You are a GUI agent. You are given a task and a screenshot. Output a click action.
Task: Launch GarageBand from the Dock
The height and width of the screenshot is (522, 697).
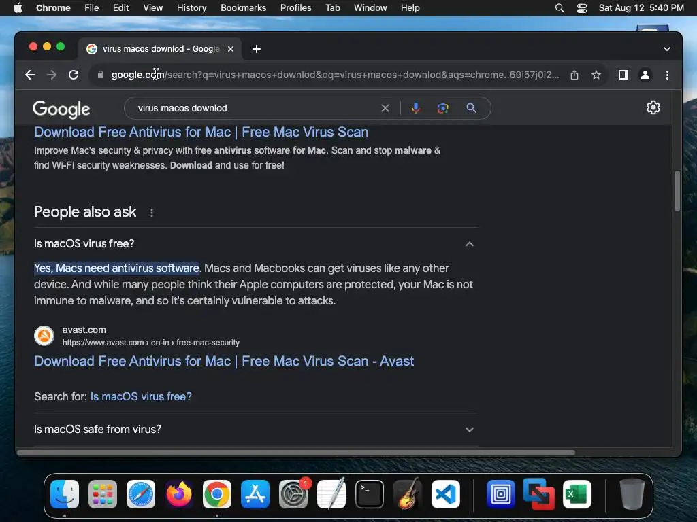coord(408,493)
